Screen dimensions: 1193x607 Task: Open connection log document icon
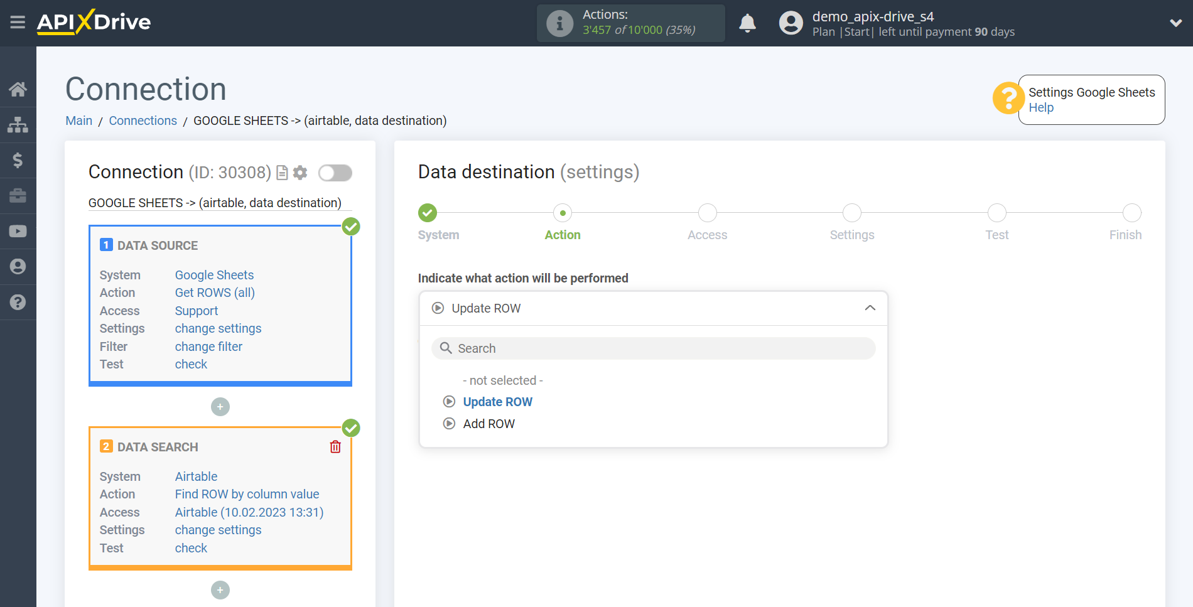point(283,173)
